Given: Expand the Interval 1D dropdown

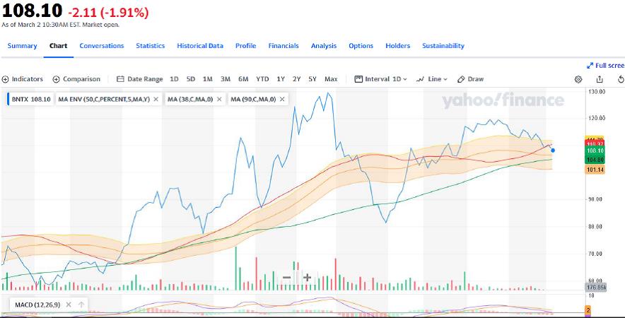Looking at the screenshot, I should coord(381,79).
